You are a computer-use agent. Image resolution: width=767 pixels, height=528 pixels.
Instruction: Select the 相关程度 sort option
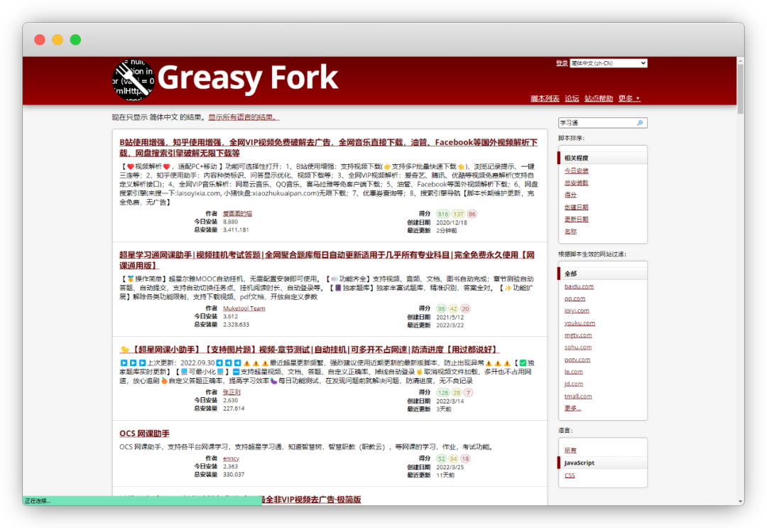(603, 158)
